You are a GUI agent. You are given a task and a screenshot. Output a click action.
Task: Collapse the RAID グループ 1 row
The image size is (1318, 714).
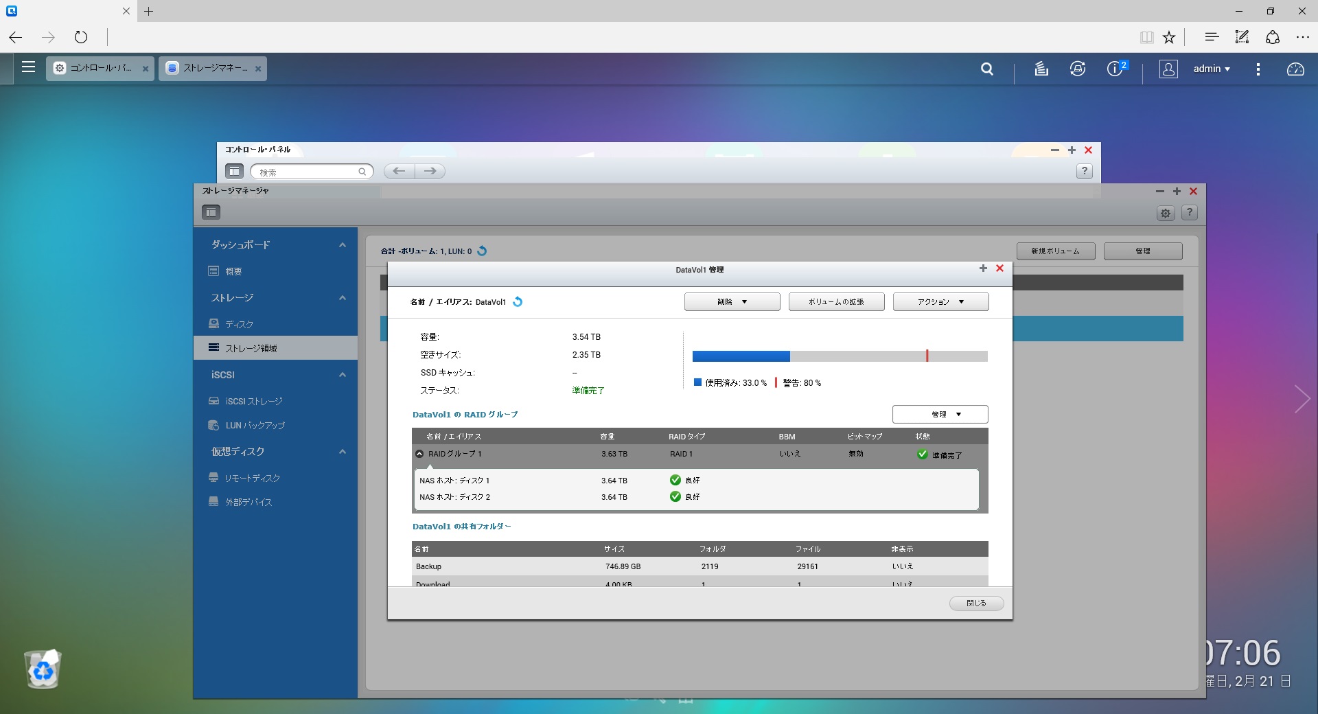coord(419,454)
